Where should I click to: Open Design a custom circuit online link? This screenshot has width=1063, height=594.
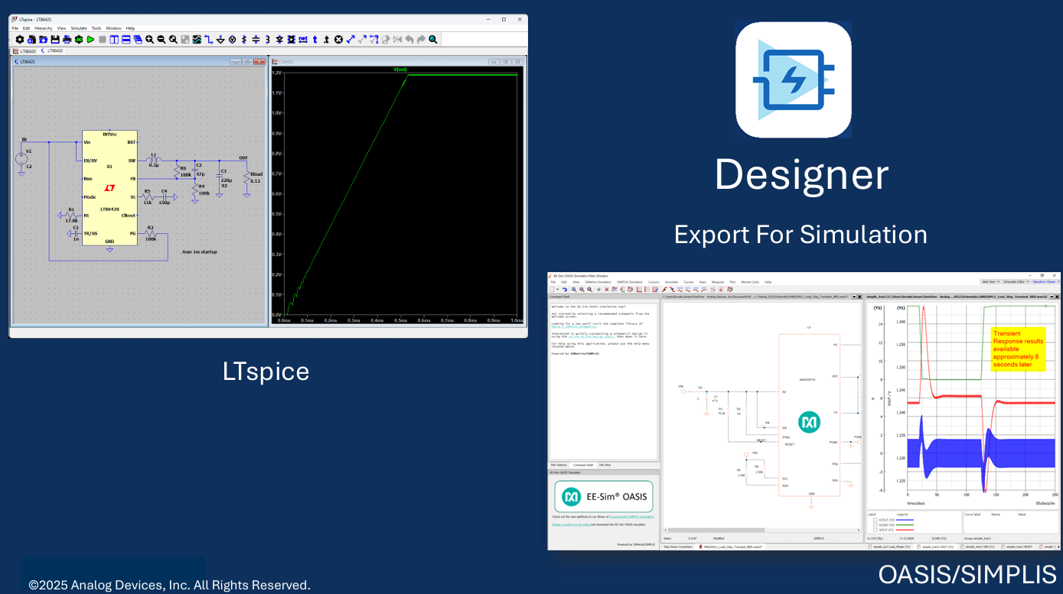pyautogui.click(x=570, y=524)
